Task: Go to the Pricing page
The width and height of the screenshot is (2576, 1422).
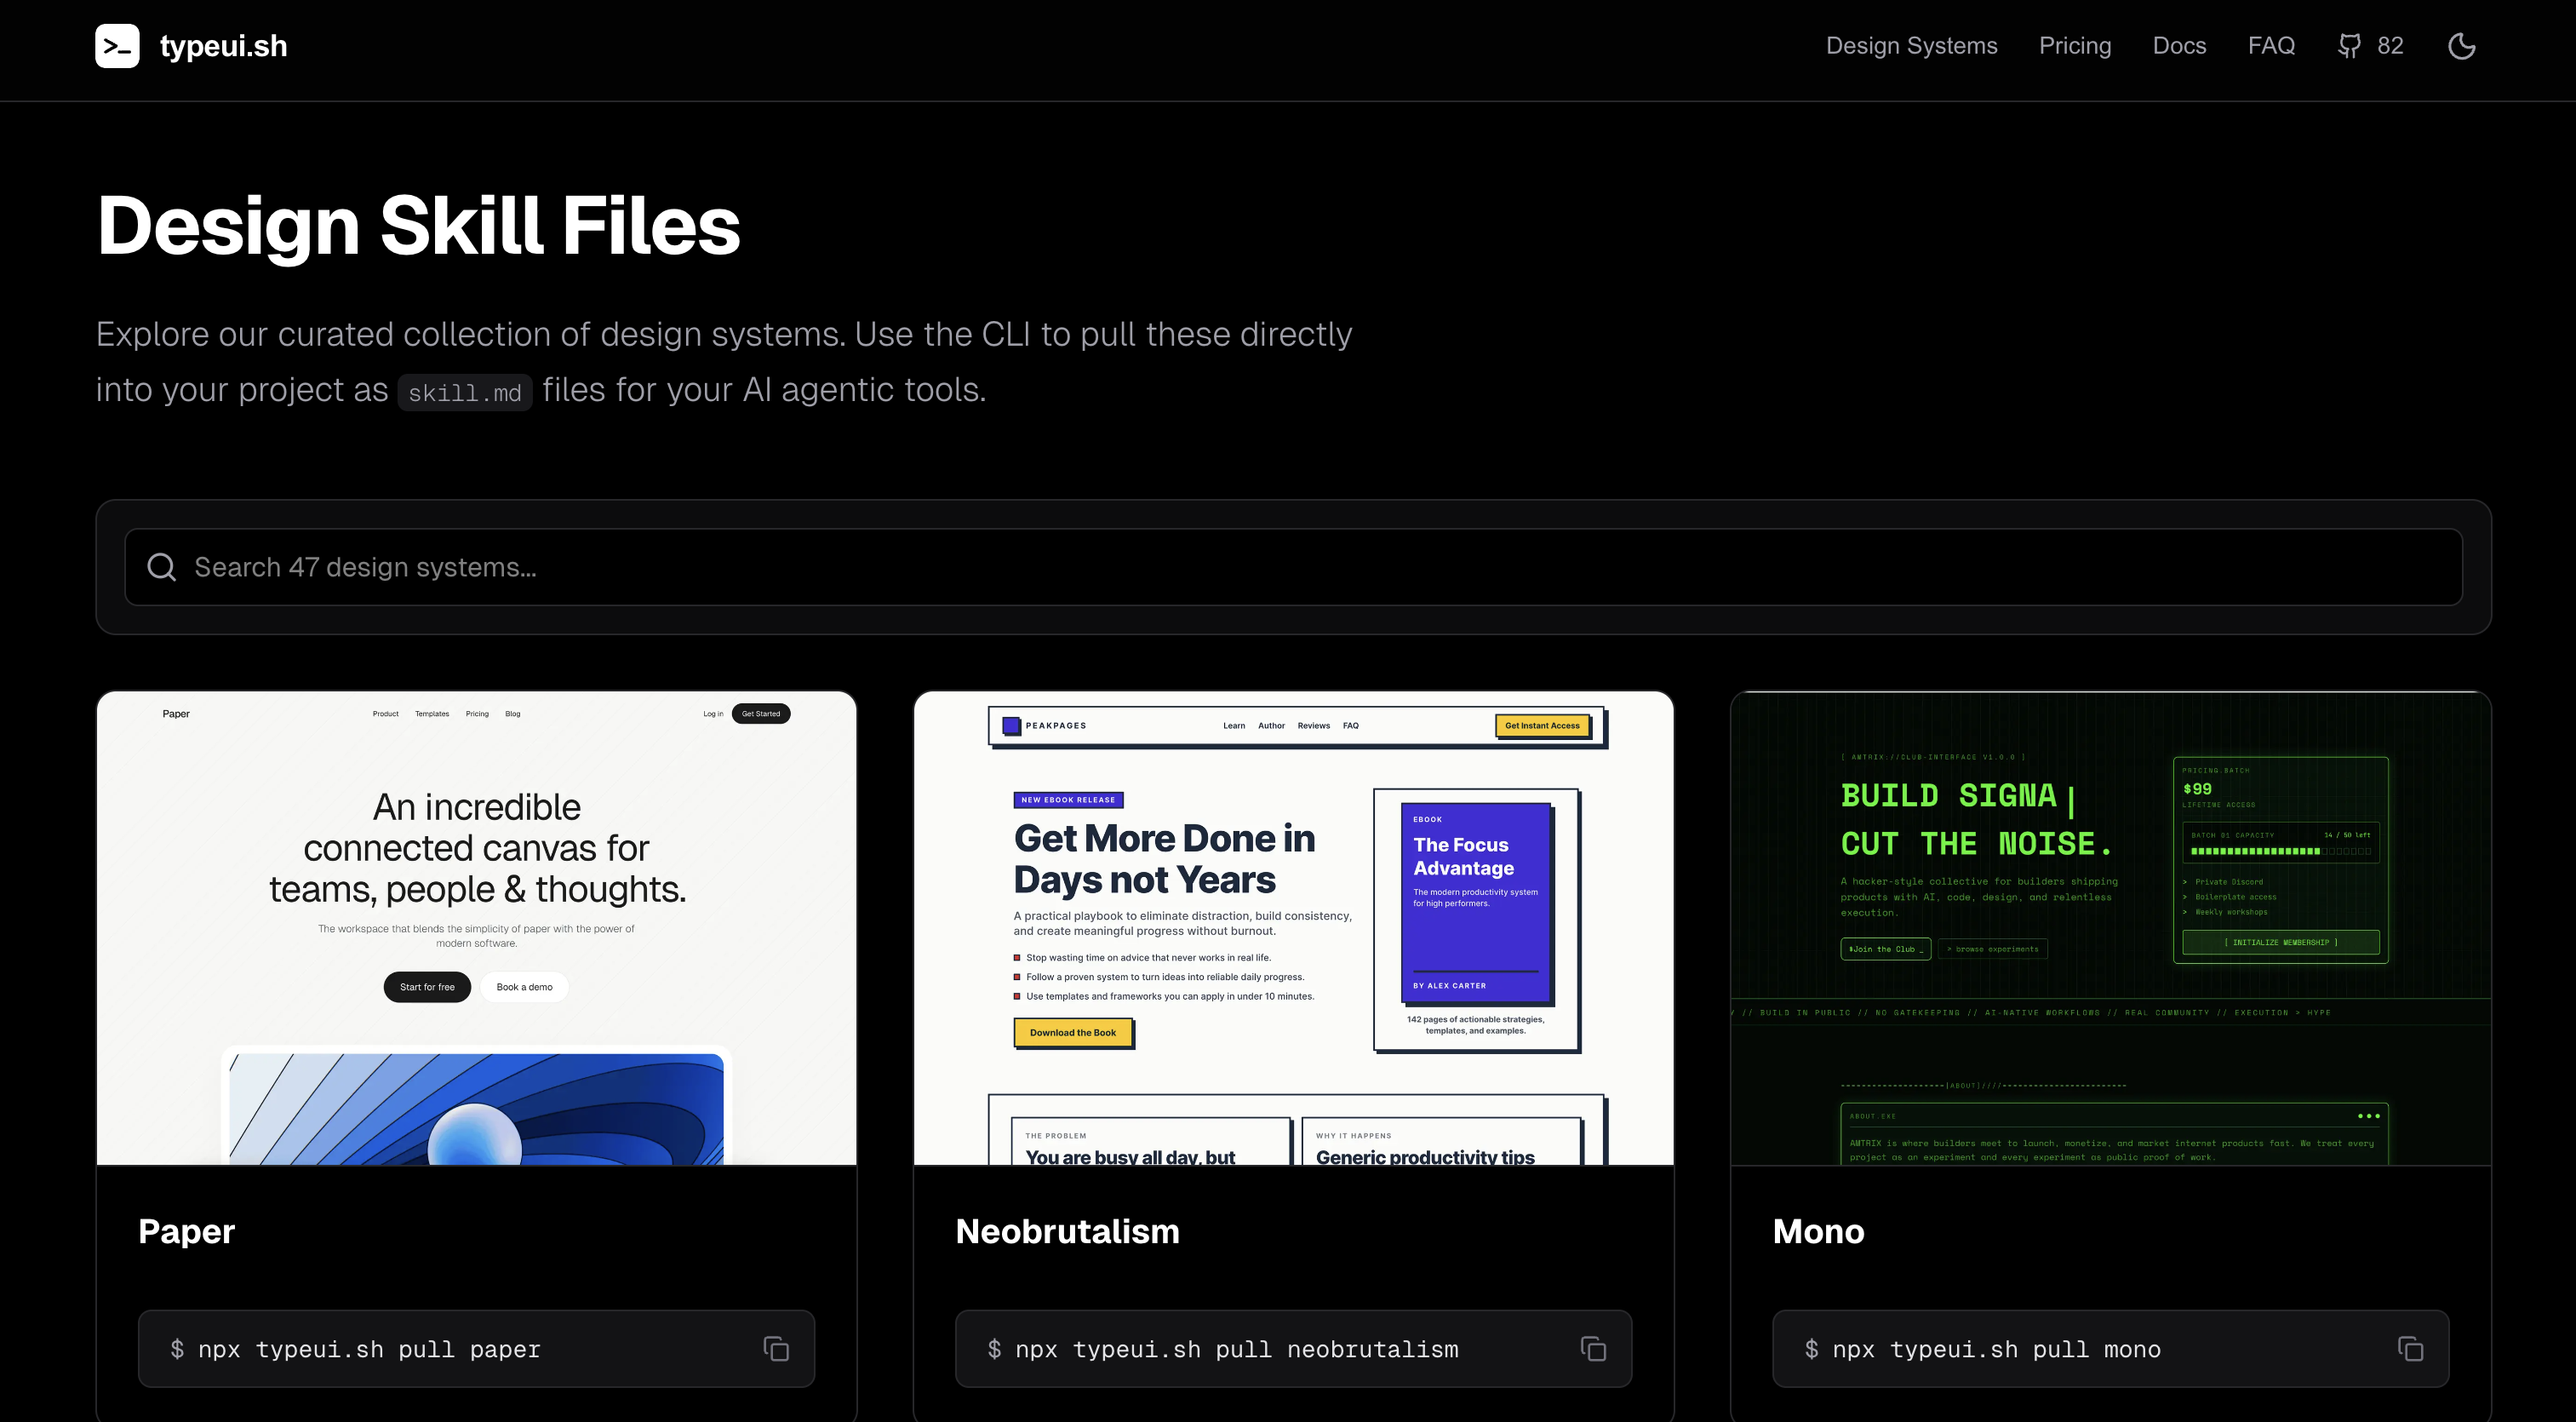Action: (2075, 46)
